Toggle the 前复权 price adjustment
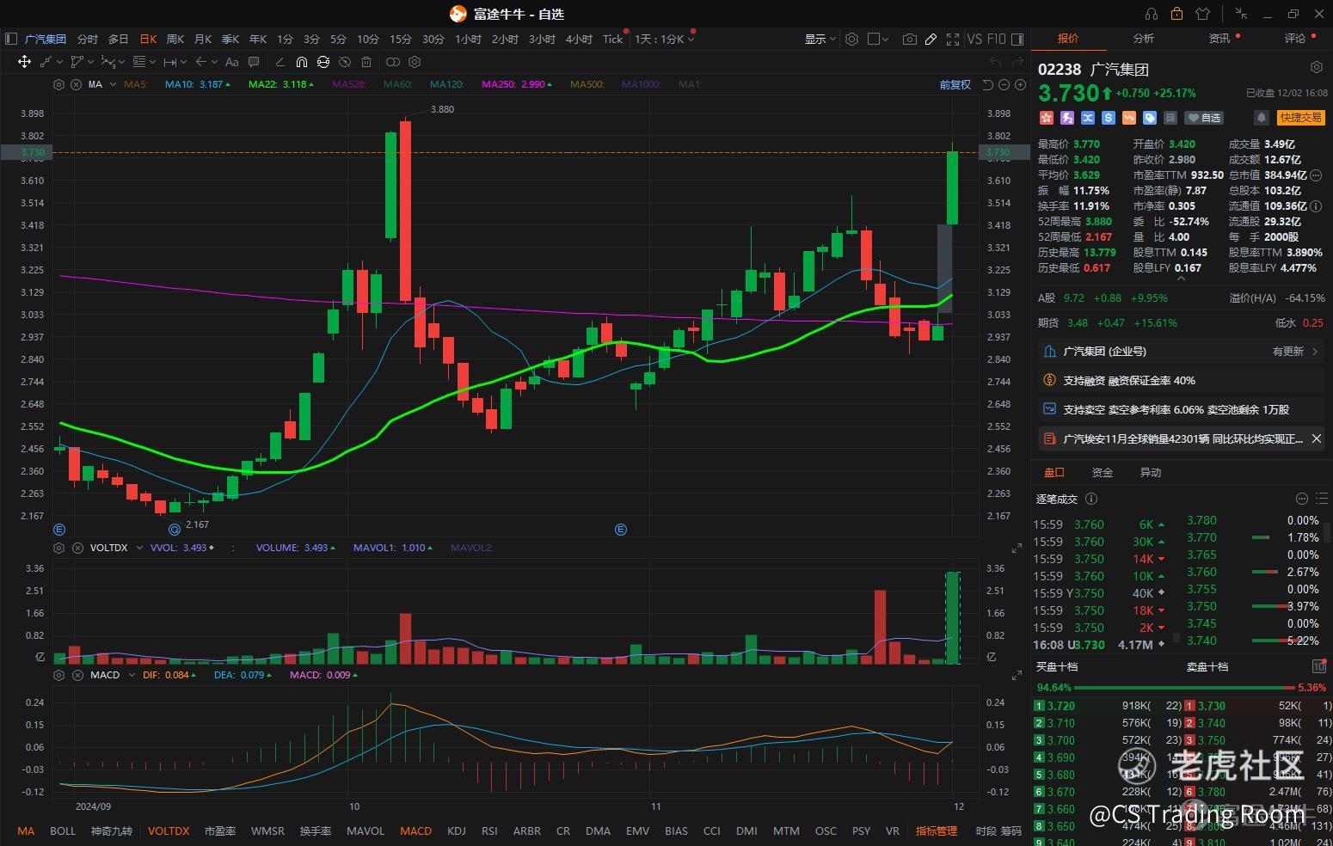The height and width of the screenshot is (846, 1333). click(x=955, y=84)
